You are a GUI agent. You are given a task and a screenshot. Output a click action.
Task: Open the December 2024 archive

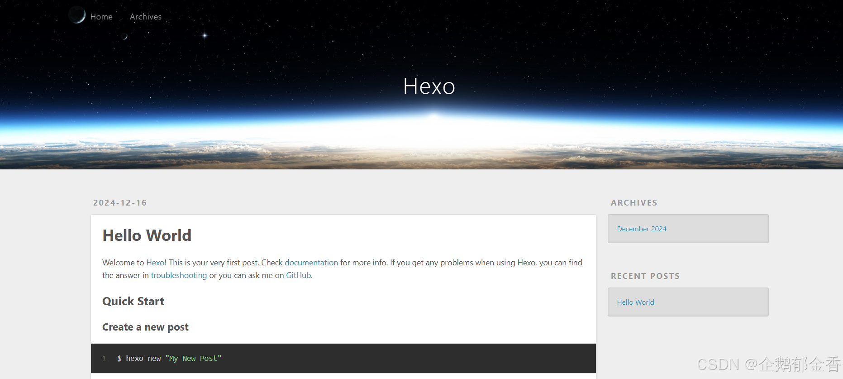coord(642,229)
